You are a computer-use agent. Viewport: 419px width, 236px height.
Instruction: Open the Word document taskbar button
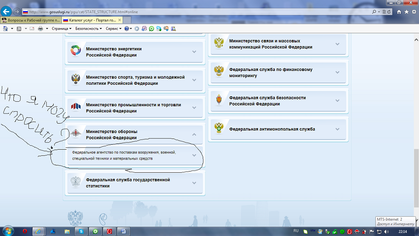(x=123, y=231)
